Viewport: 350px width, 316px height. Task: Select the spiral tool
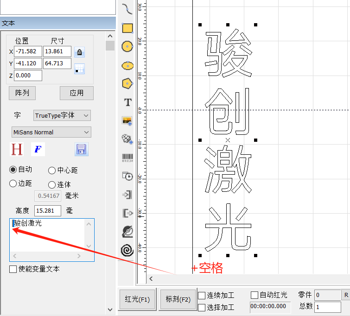127,250
